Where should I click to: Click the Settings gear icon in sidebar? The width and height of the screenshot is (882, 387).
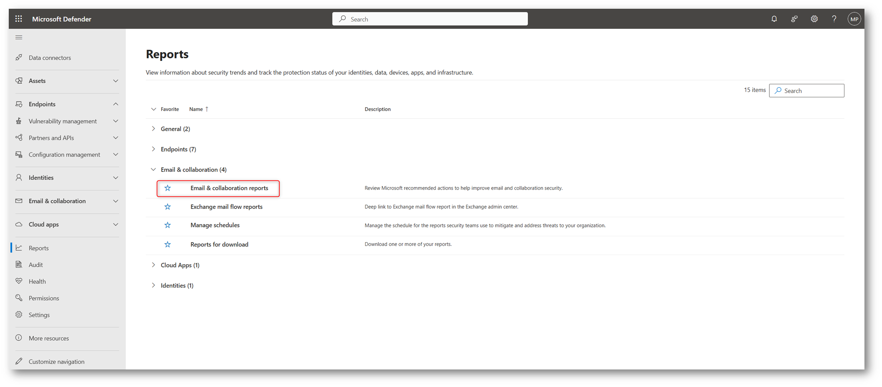[x=19, y=315]
